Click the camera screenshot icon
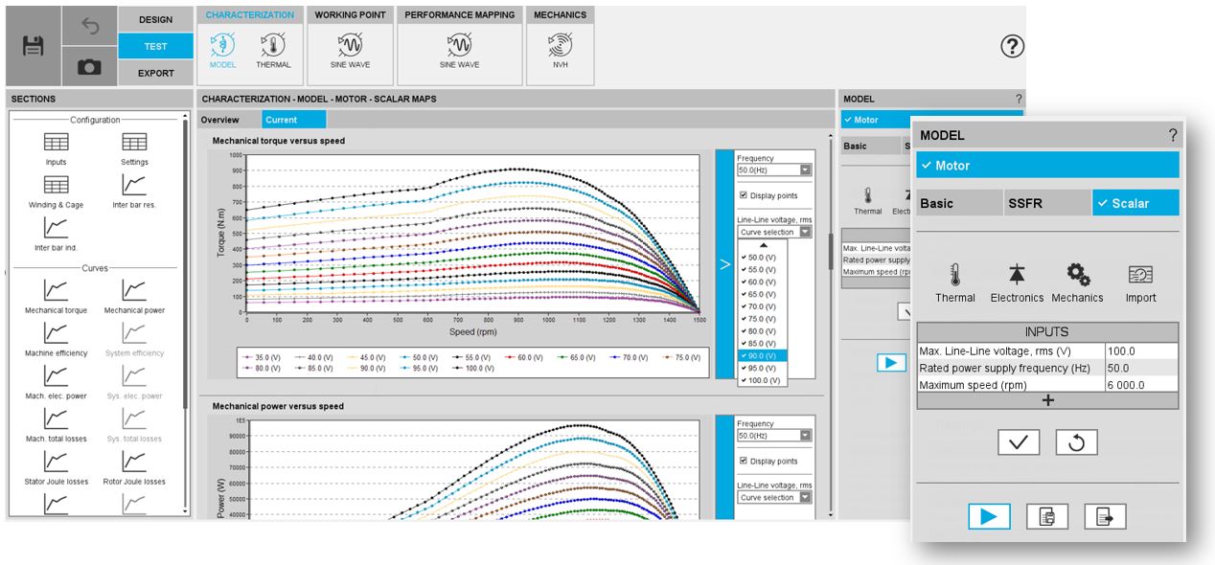This screenshot has height=565, width=1215. [x=89, y=67]
